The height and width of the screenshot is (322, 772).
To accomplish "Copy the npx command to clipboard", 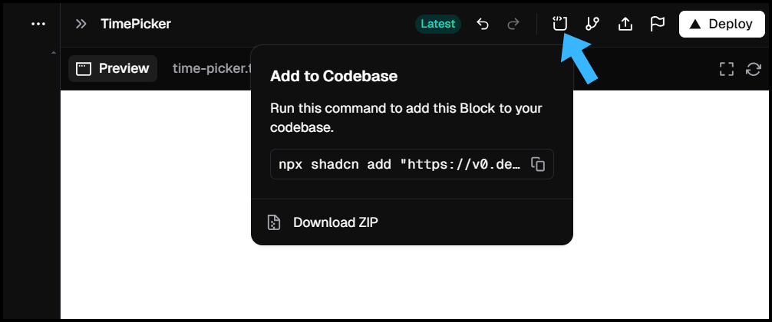I will [539, 164].
